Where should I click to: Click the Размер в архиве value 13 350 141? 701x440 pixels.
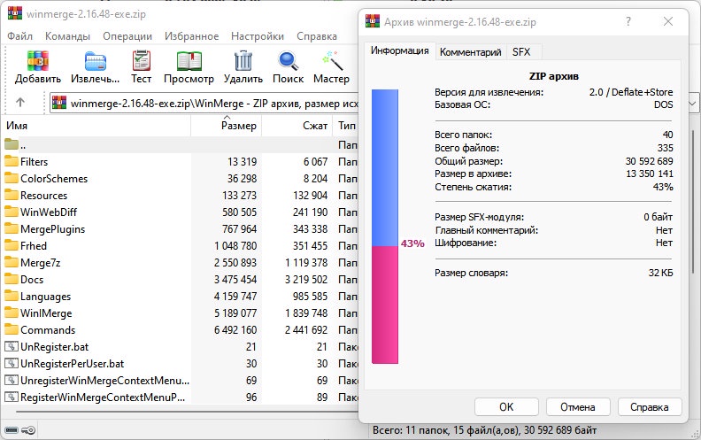click(649, 174)
